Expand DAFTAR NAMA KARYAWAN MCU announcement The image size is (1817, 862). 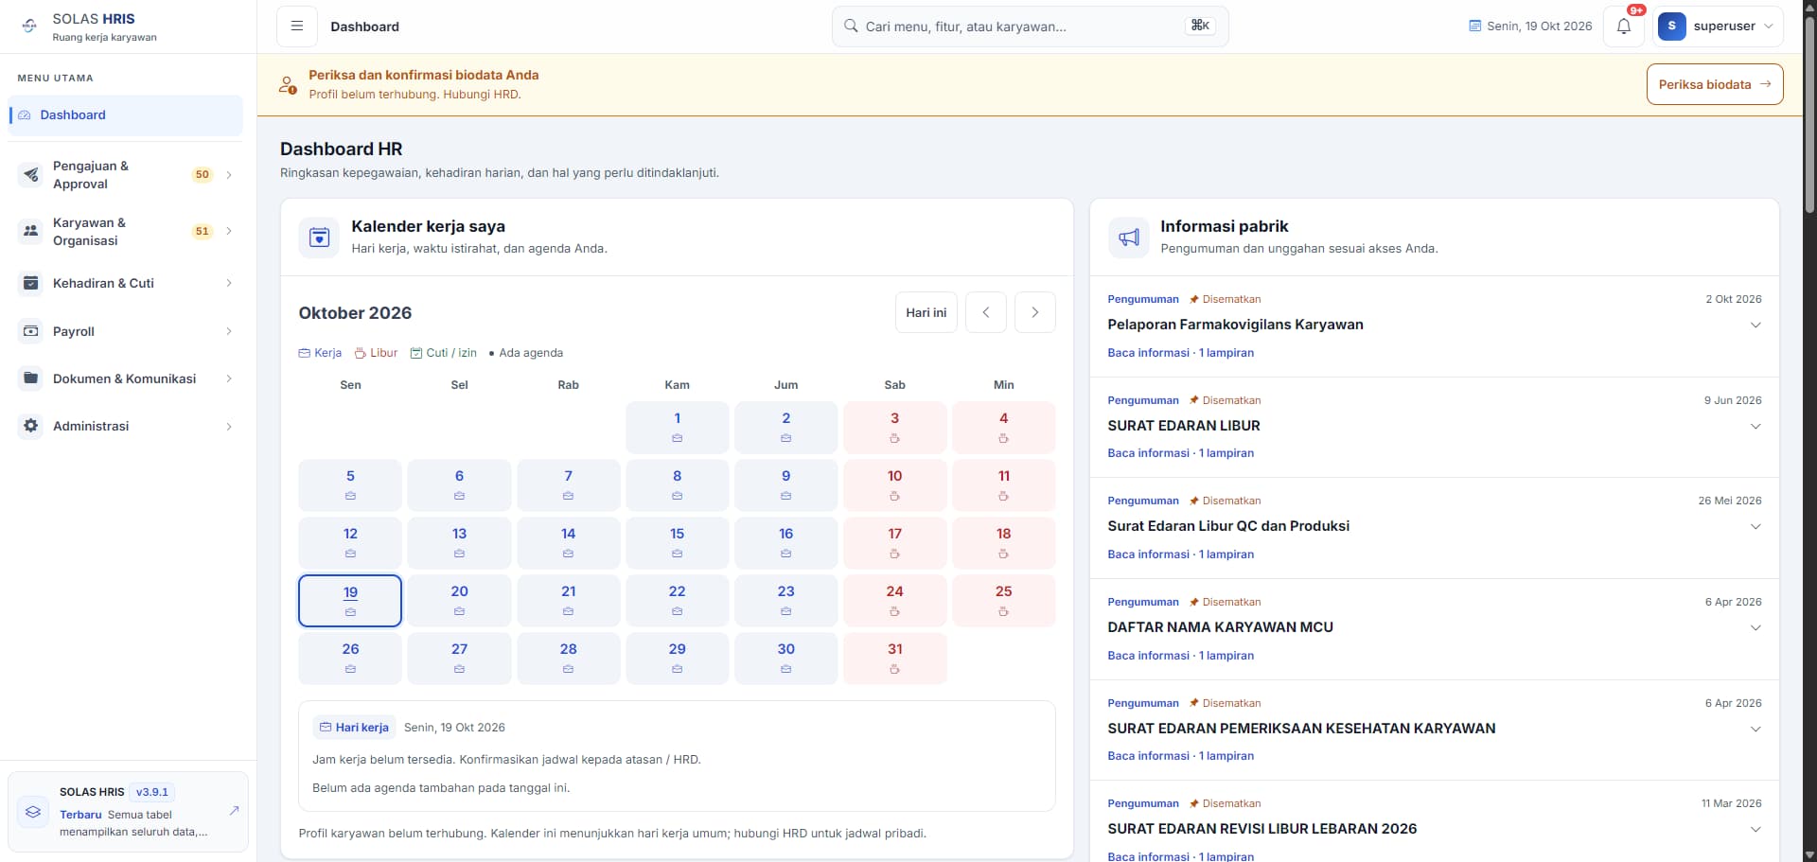pos(1755,628)
